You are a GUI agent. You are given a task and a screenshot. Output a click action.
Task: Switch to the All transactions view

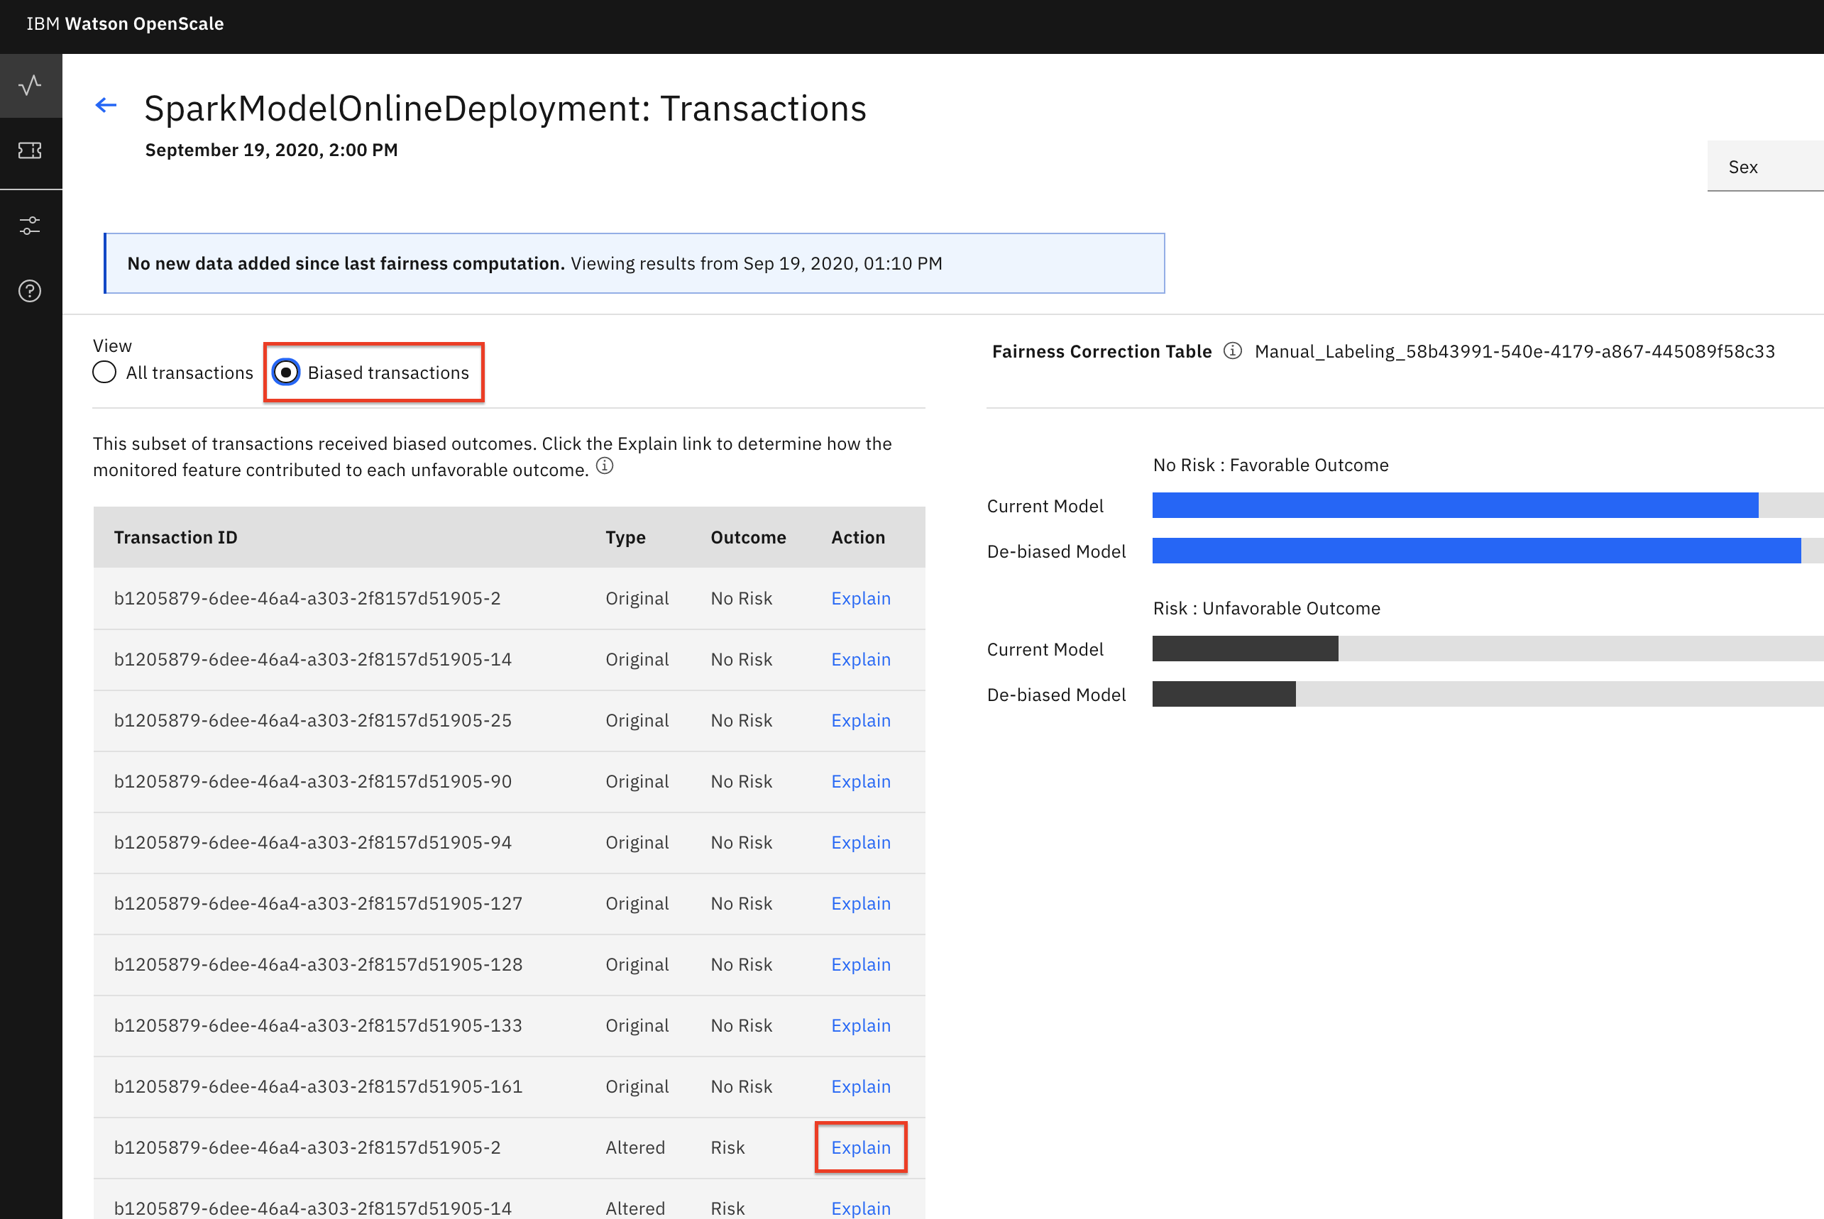tap(104, 373)
